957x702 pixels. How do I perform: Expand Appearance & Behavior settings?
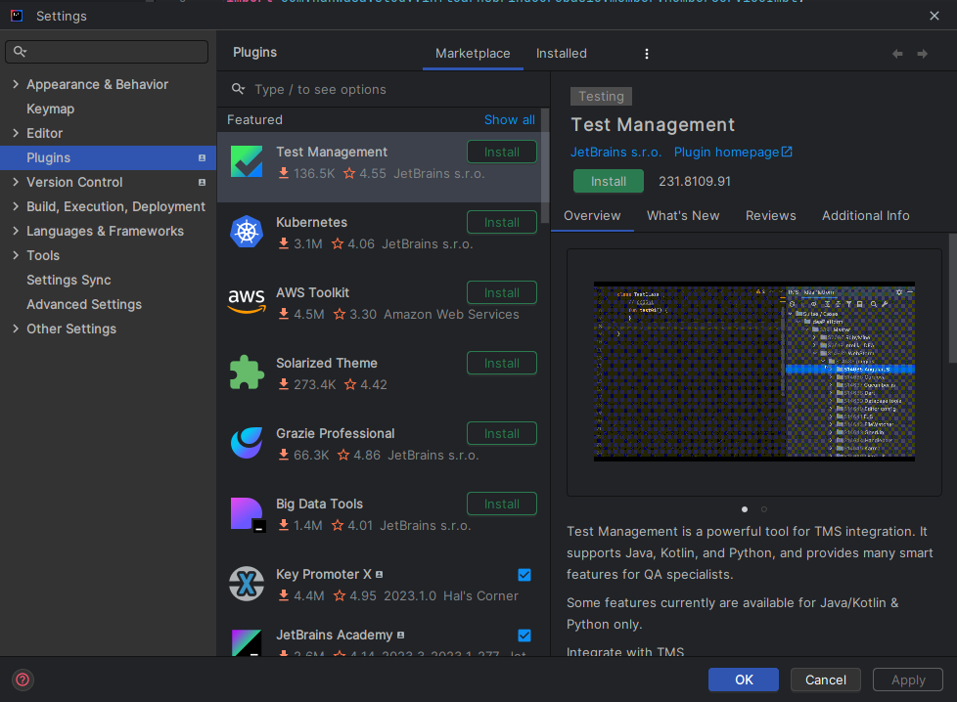(x=16, y=84)
